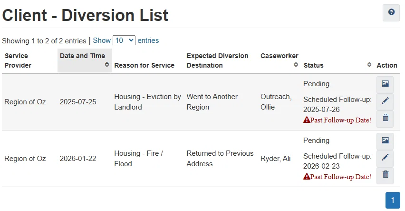Image resolution: width=405 pixels, height=211 pixels.
Task: Edit the 2026-01-22 diversion record
Action: tap(385, 158)
